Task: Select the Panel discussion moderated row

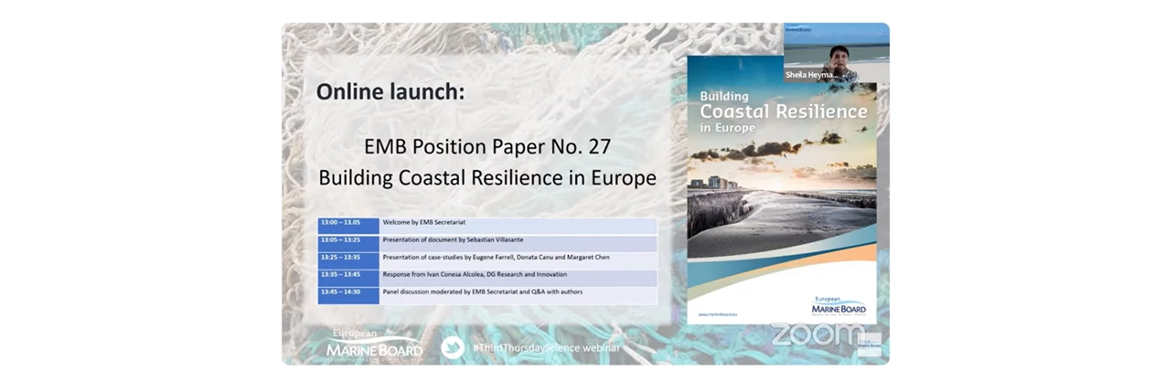Action: (518, 295)
